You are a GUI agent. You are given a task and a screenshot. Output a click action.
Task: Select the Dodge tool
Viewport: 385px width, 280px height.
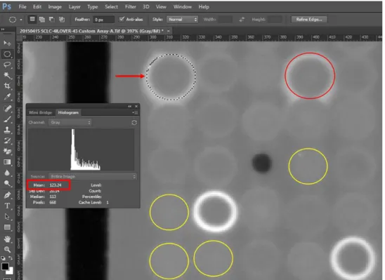pyautogui.click(x=7, y=183)
